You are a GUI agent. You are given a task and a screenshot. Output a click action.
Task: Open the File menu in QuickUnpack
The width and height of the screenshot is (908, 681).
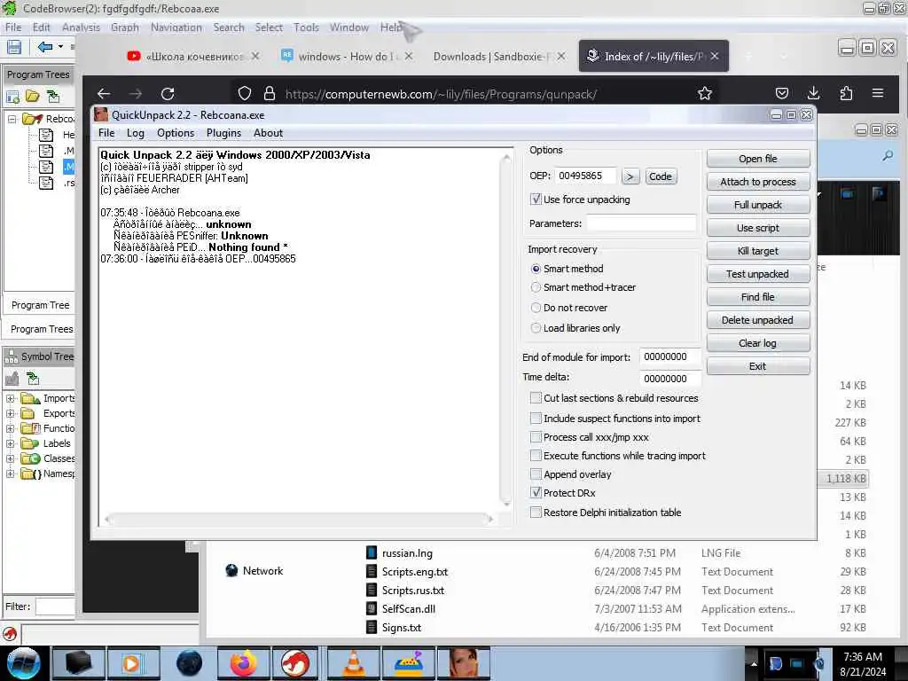[x=106, y=133]
